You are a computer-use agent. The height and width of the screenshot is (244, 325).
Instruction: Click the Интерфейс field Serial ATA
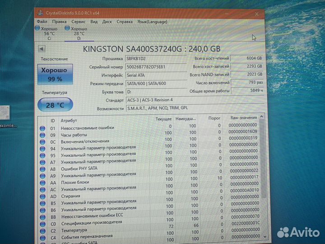click(x=156, y=75)
